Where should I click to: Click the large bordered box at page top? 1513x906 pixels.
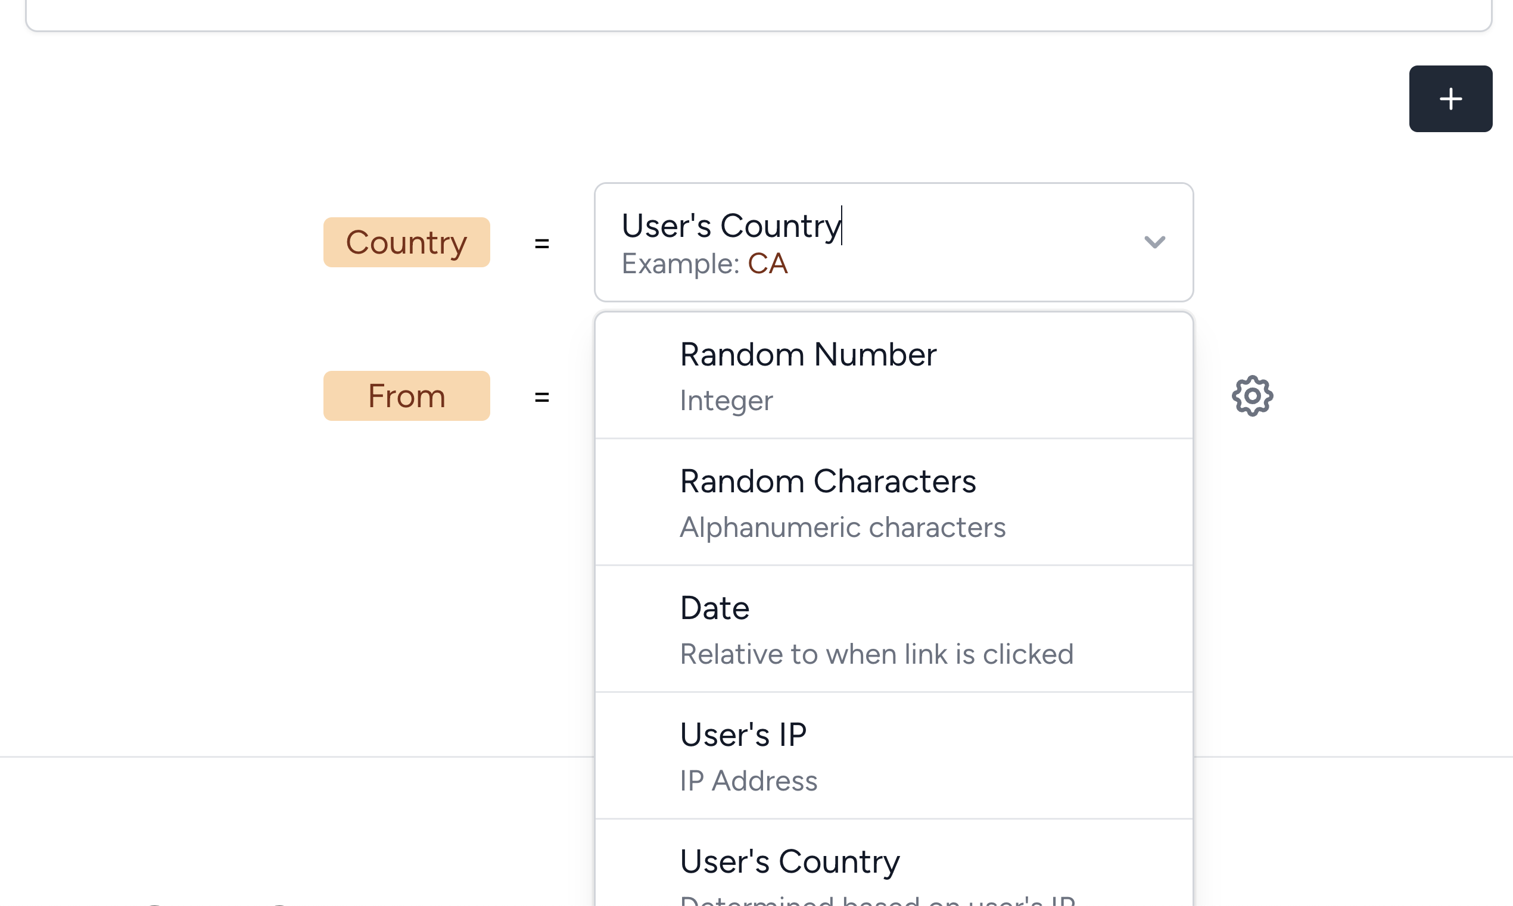759,15
